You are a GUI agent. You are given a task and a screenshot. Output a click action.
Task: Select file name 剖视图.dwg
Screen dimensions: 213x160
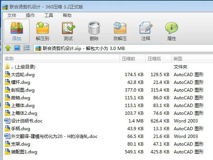[x=23, y=90]
